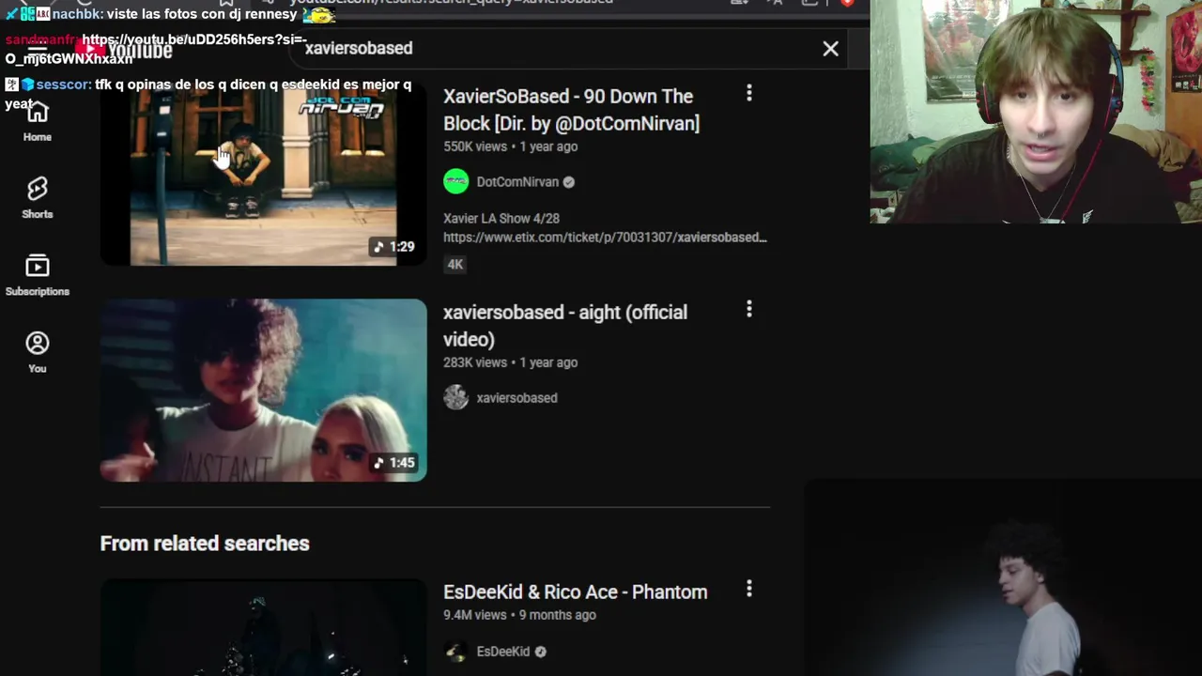Visit the EsDeeKid channel name link

click(502, 652)
